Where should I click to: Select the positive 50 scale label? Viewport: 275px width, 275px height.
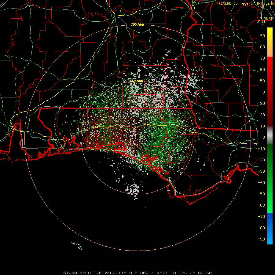point(262,81)
